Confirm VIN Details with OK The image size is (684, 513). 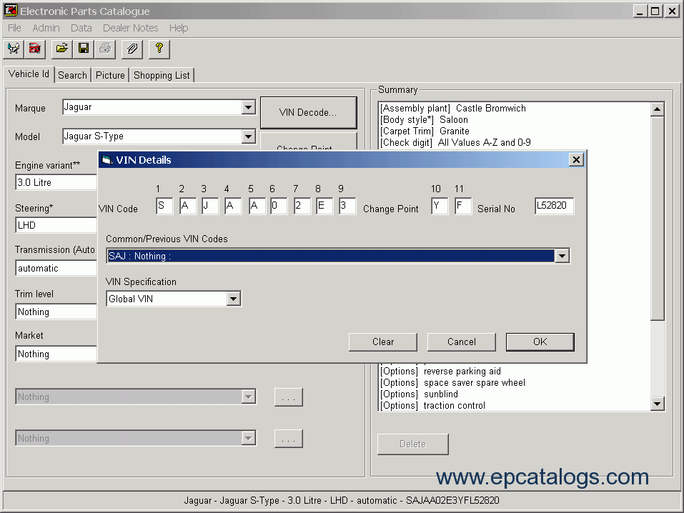click(540, 342)
